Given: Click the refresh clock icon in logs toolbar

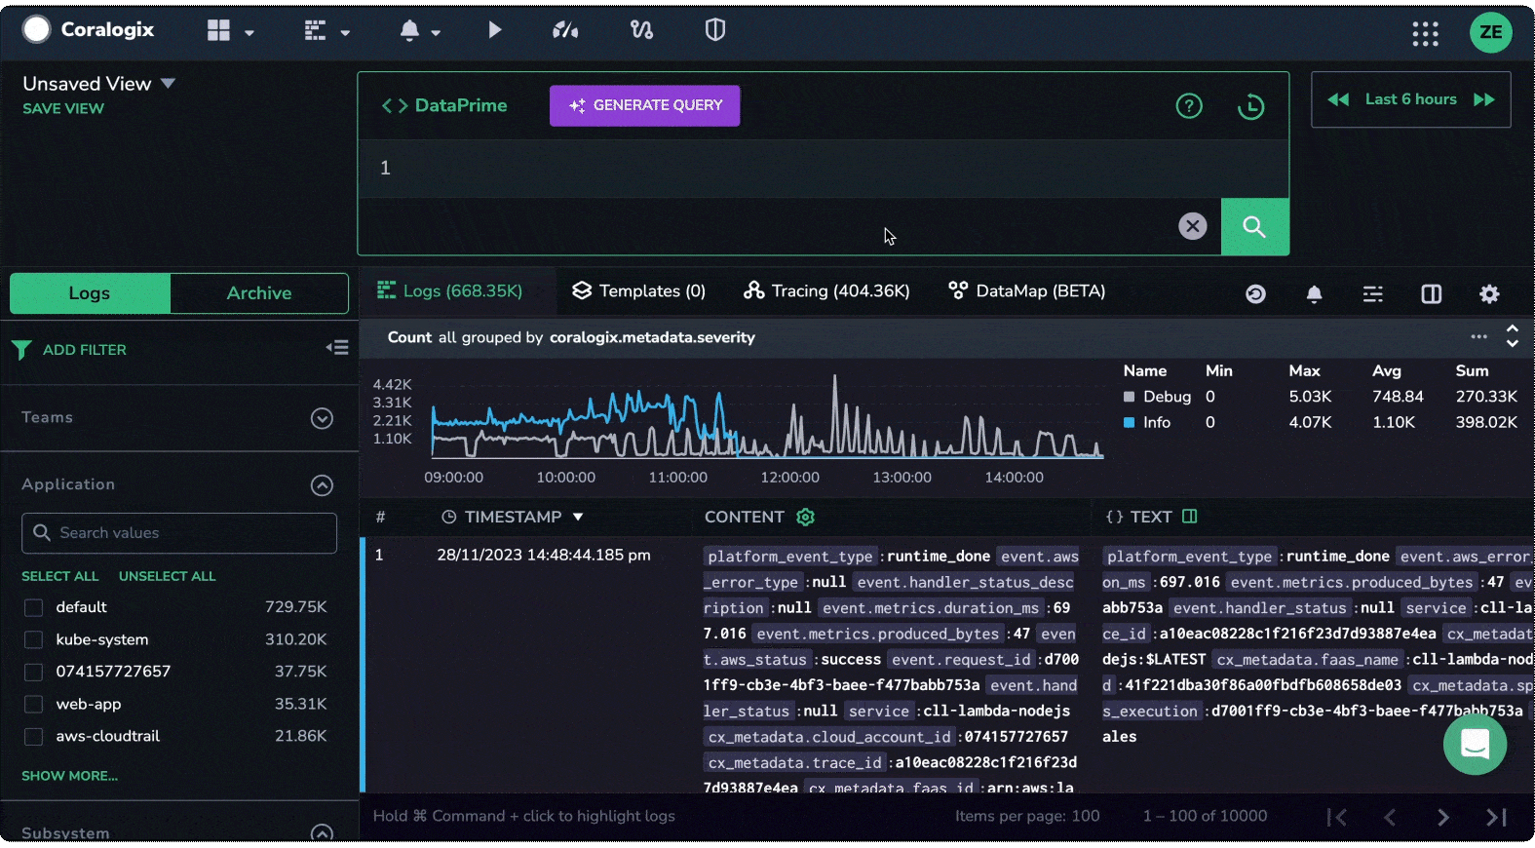Looking at the screenshot, I should click(x=1255, y=293).
